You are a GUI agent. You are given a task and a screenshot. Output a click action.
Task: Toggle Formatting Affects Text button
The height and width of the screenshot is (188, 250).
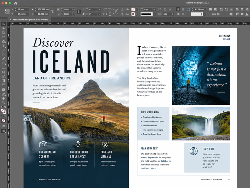5,116
